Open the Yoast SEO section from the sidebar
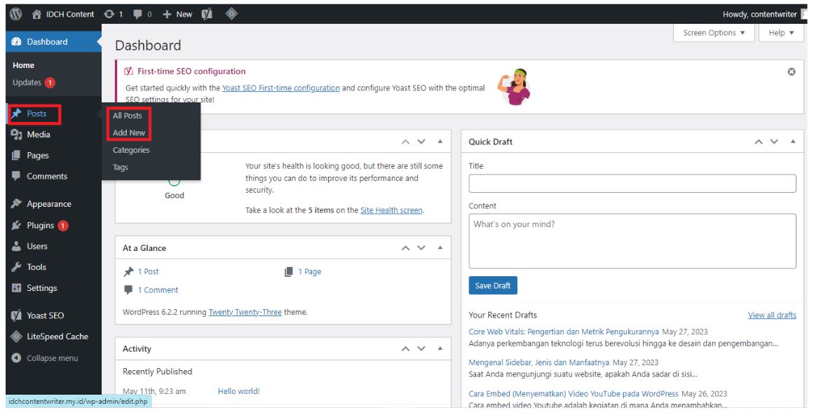Image resolution: width=814 pixels, height=415 pixels. pyautogui.click(x=46, y=315)
